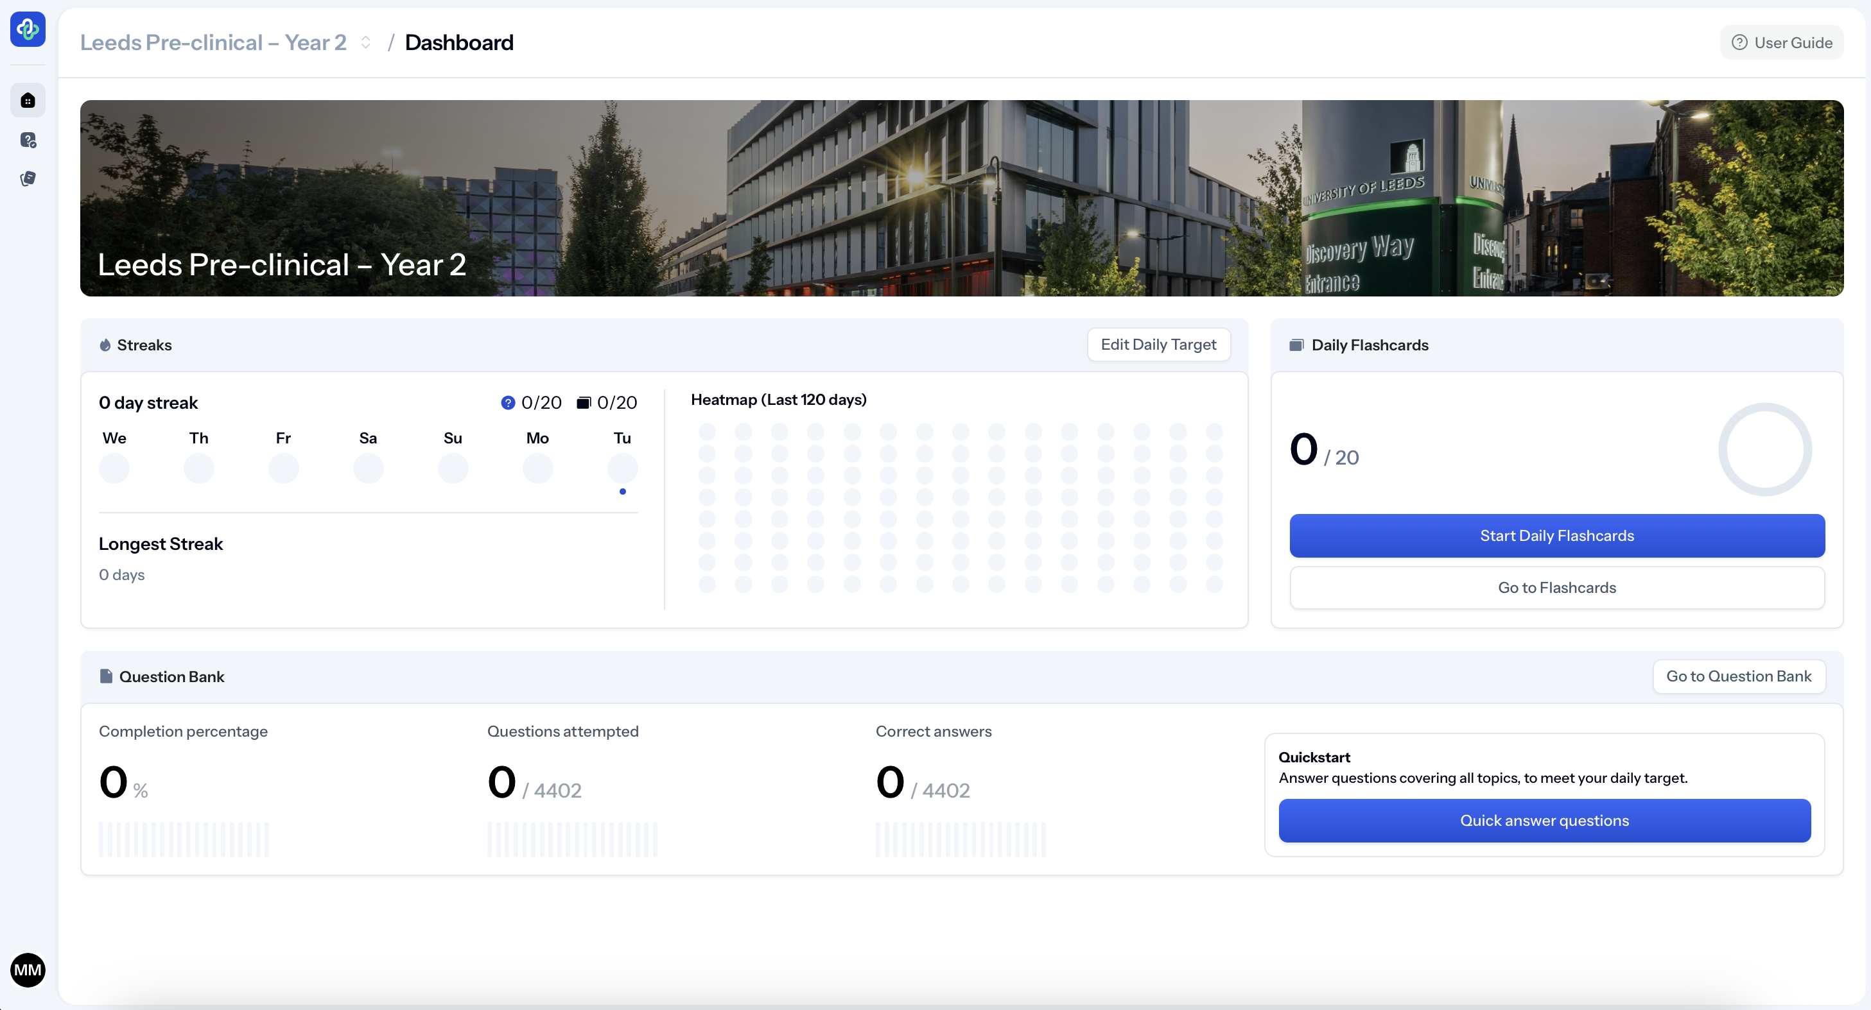Click the Streaks flame icon
The image size is (1871, 1010).
[x=105, y=345]
